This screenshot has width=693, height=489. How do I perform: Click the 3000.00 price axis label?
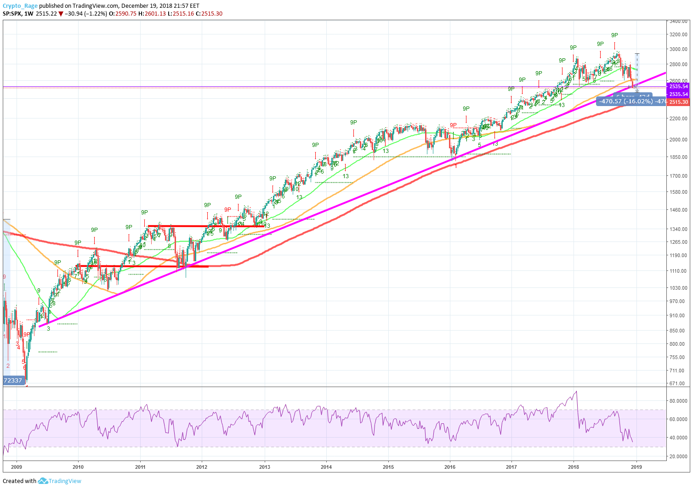679,49
